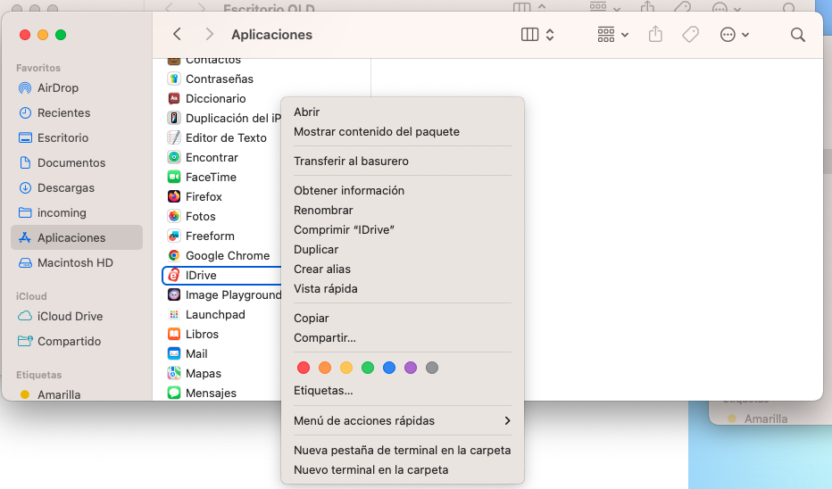Apply the yellow tag color
Image resolution: width=832 pixels, height=489 pixels.
click(346, 368)
